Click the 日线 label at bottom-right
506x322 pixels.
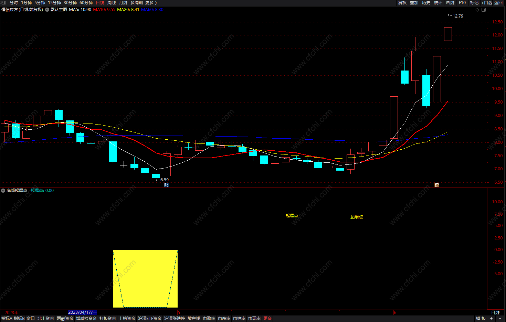point(495,312)
